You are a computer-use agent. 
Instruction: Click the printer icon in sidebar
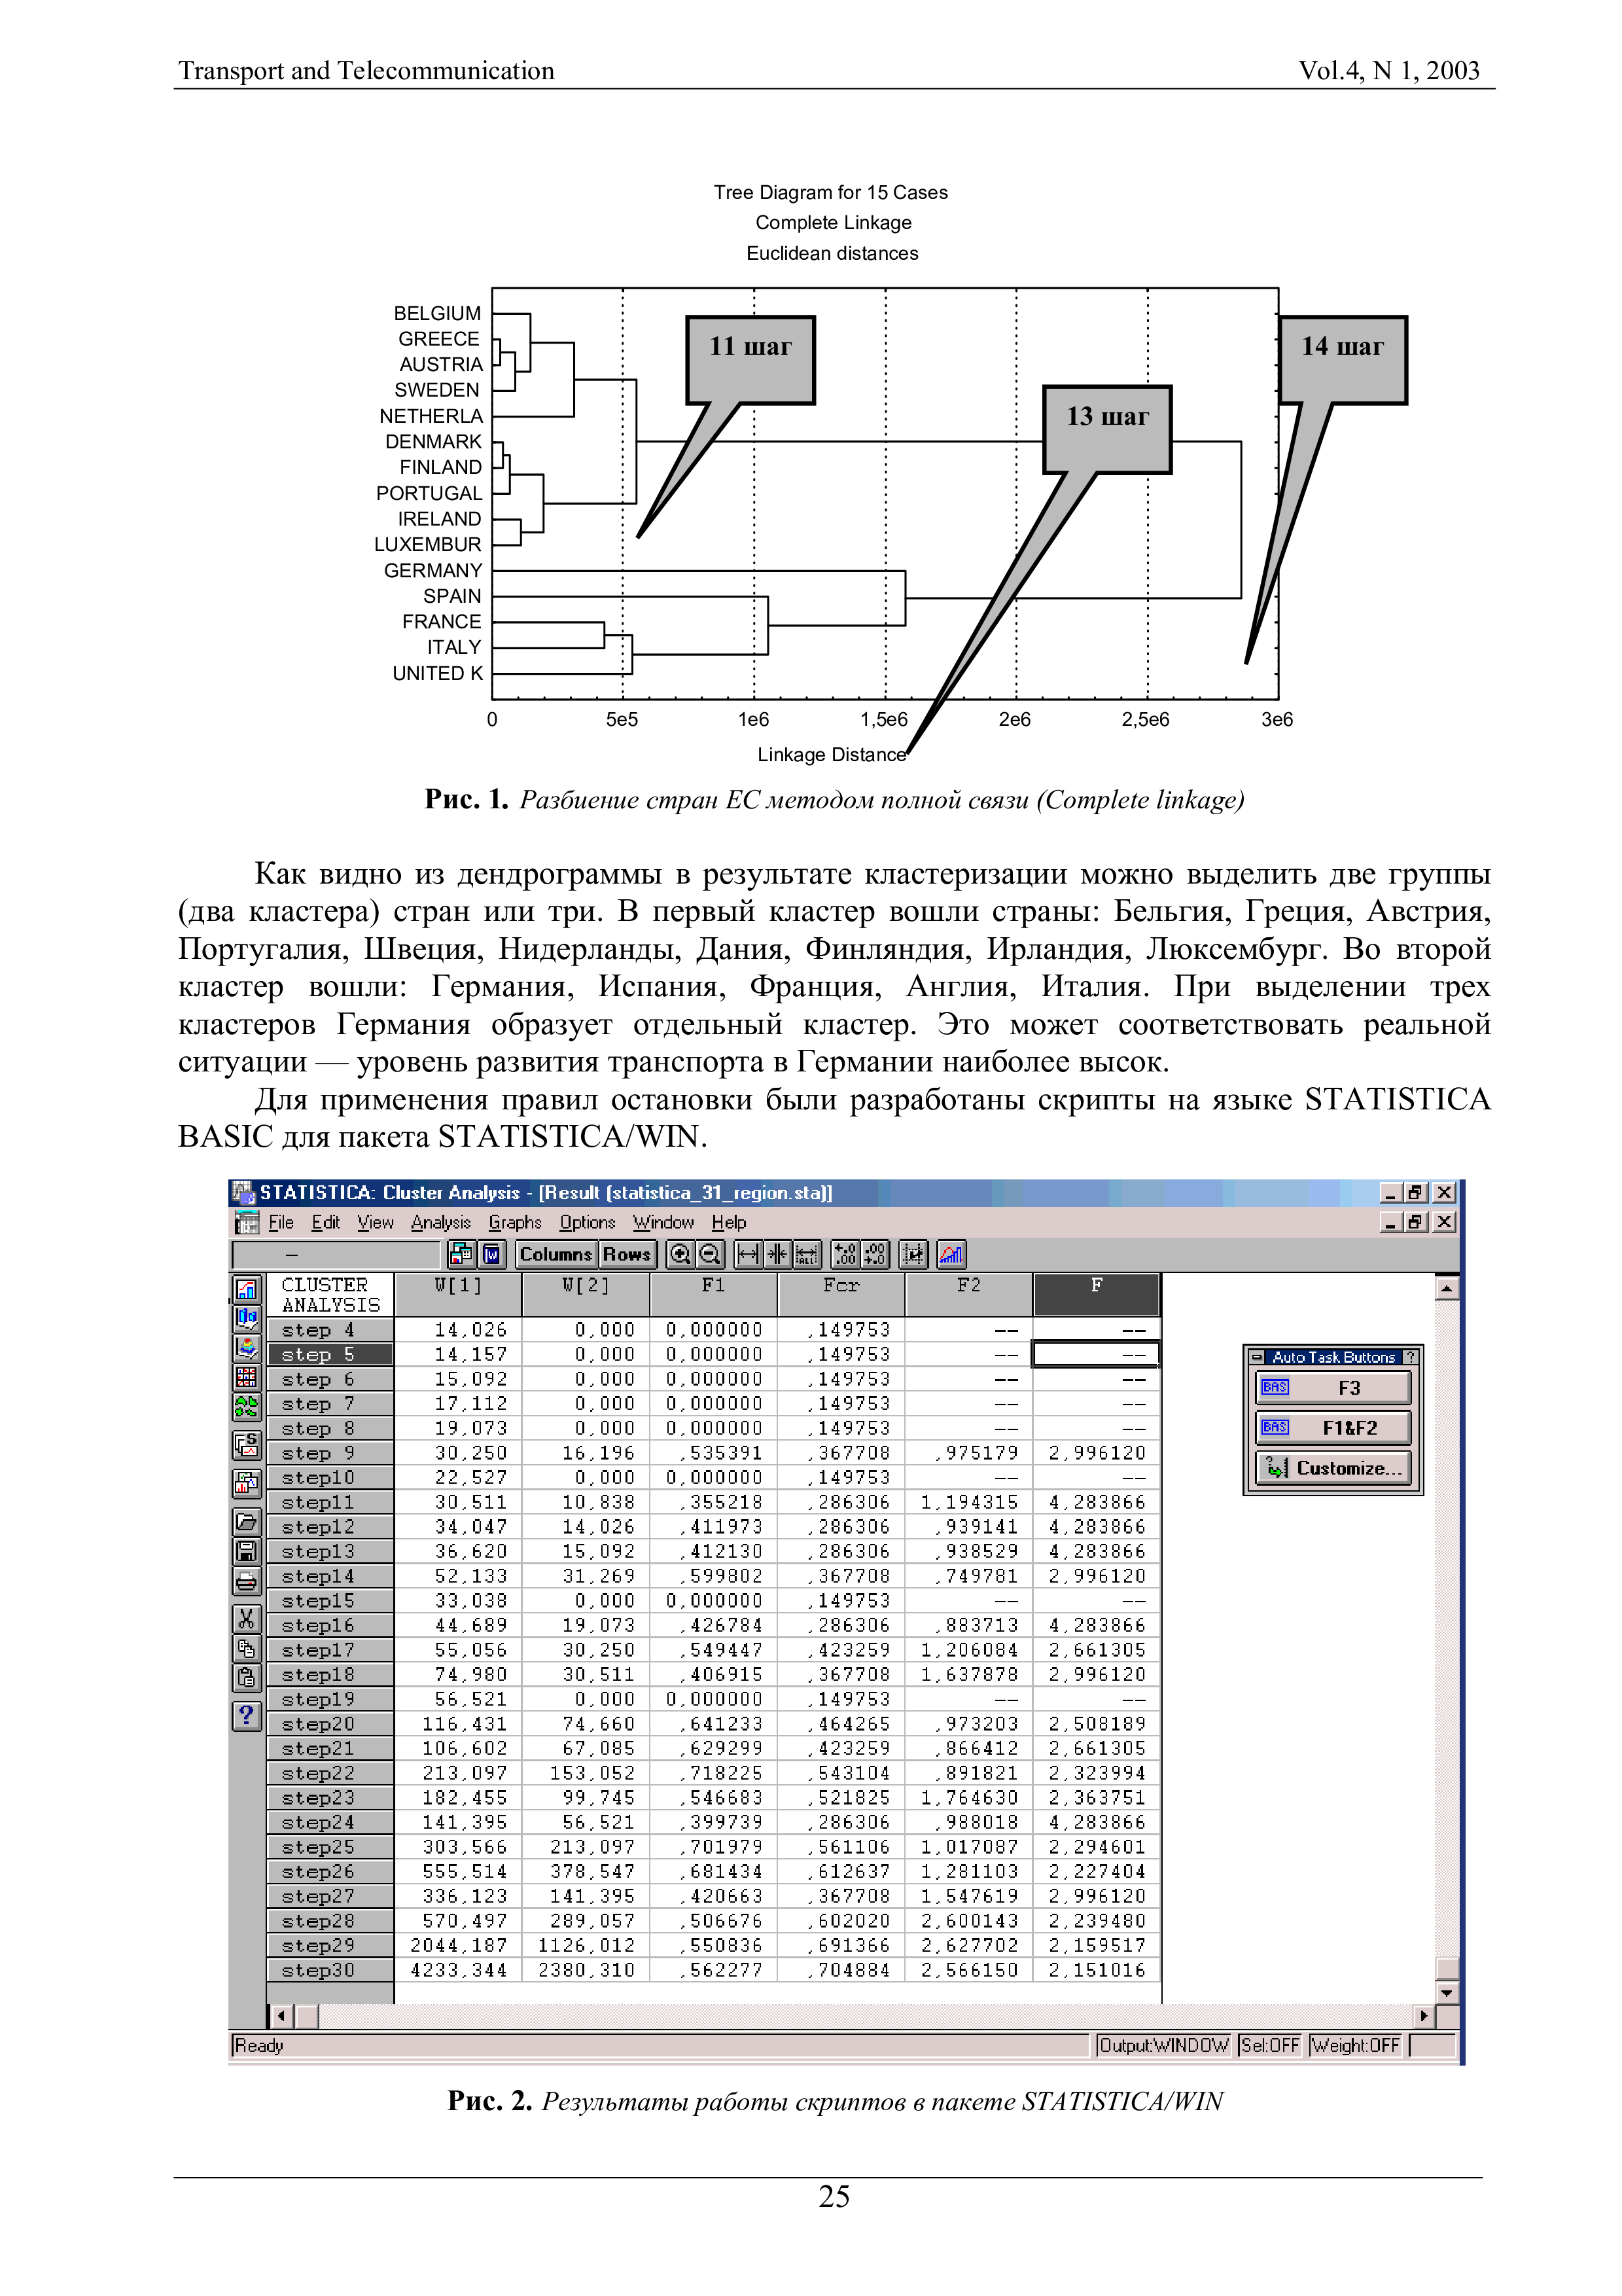[x=246, y=1581]
